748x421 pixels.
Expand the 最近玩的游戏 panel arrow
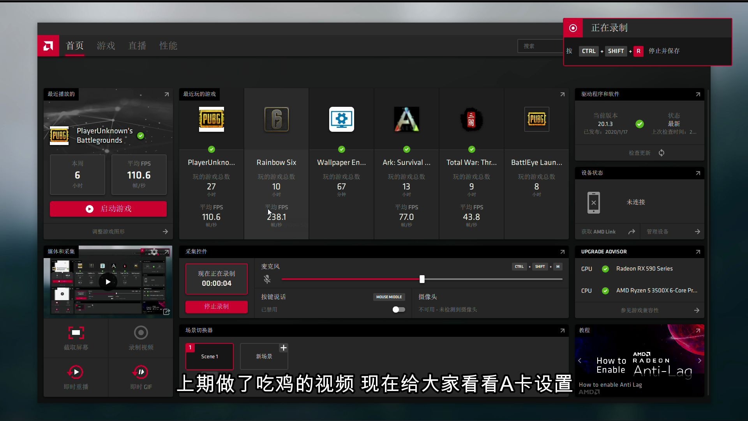(563, 94)
